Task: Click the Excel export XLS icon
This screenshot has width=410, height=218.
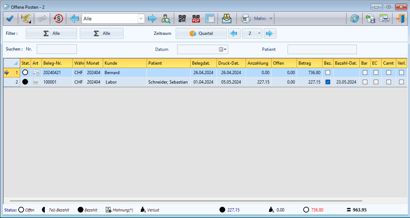Action: pos(371,19)
